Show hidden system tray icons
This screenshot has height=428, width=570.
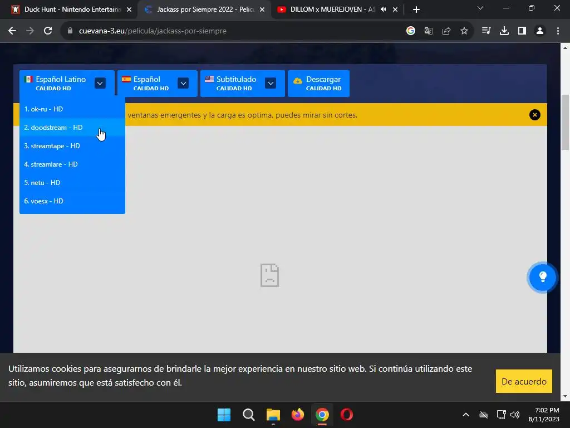click(x=466, y=415)
